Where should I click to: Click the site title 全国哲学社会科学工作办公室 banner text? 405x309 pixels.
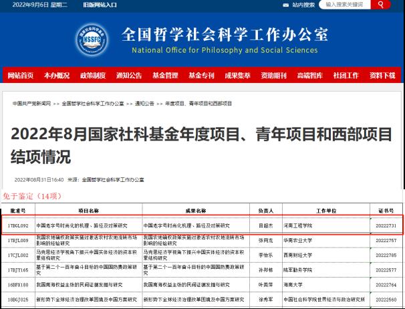225,34
